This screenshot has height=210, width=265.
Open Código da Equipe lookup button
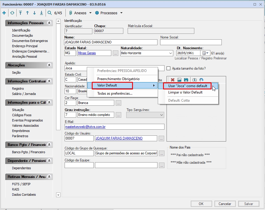click(162, 165)
